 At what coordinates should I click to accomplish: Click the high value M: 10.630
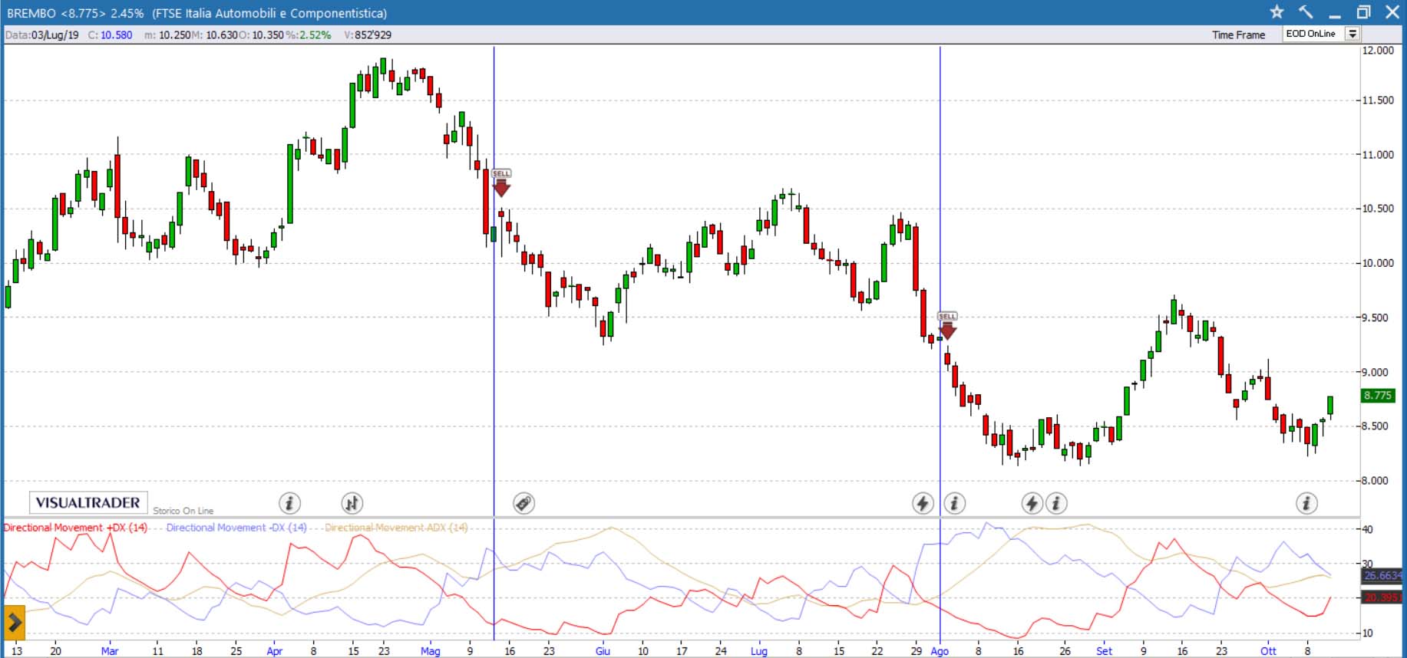click(x=215, y=35)
